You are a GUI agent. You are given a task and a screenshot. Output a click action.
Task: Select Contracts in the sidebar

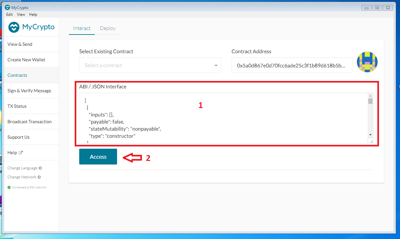pos(31,75)
